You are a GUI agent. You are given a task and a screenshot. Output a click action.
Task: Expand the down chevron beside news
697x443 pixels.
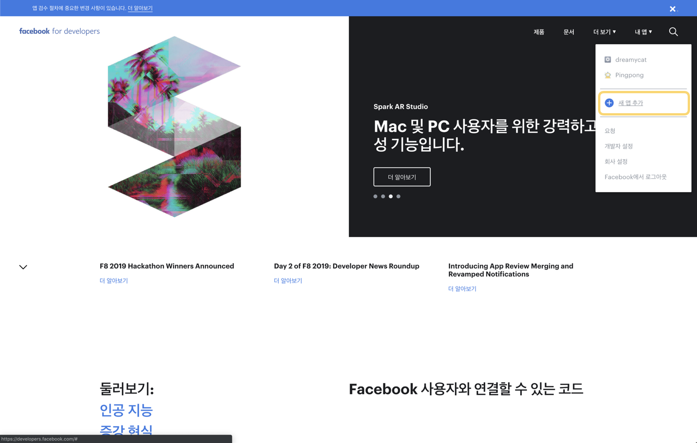(x=23, y=267)
